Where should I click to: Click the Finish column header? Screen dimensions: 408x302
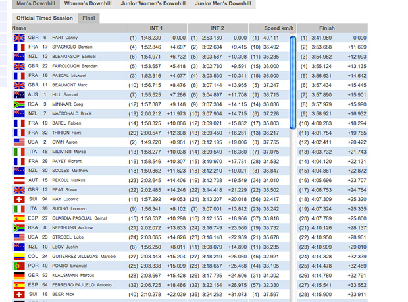click(327, 28)
